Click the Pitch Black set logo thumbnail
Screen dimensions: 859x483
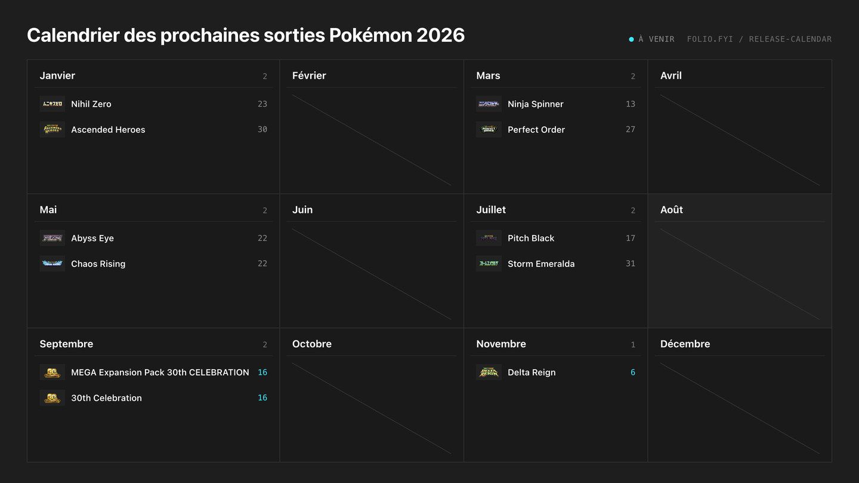pos(489,238)
